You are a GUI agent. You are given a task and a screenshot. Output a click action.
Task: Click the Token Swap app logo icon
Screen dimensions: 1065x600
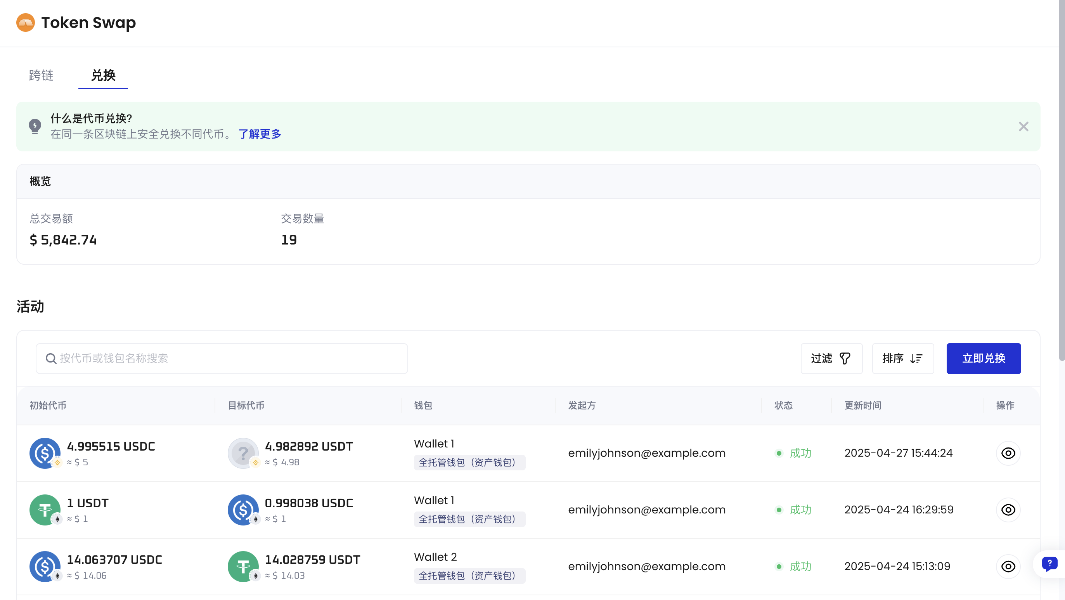coord(25,23)
